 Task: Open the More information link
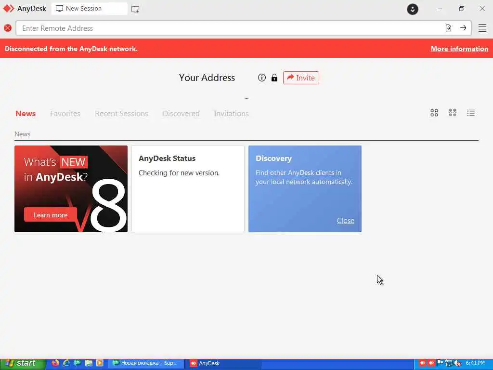click(x=459, y=49)
